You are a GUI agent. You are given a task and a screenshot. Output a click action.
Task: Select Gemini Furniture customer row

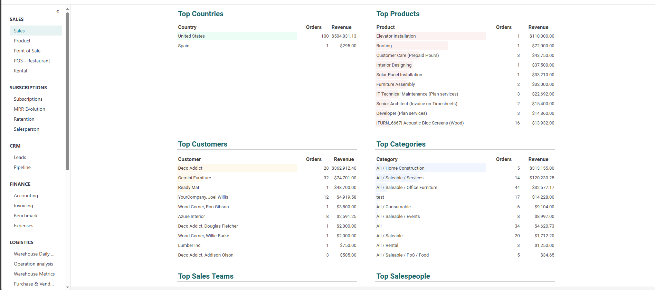coord(194,178)
